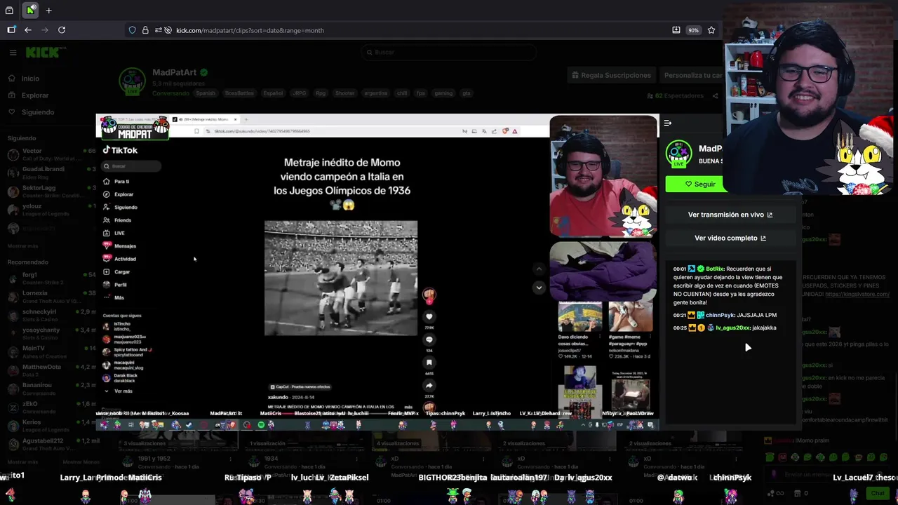
Task: Click the isTincho followed account
Action: (116, 326)
